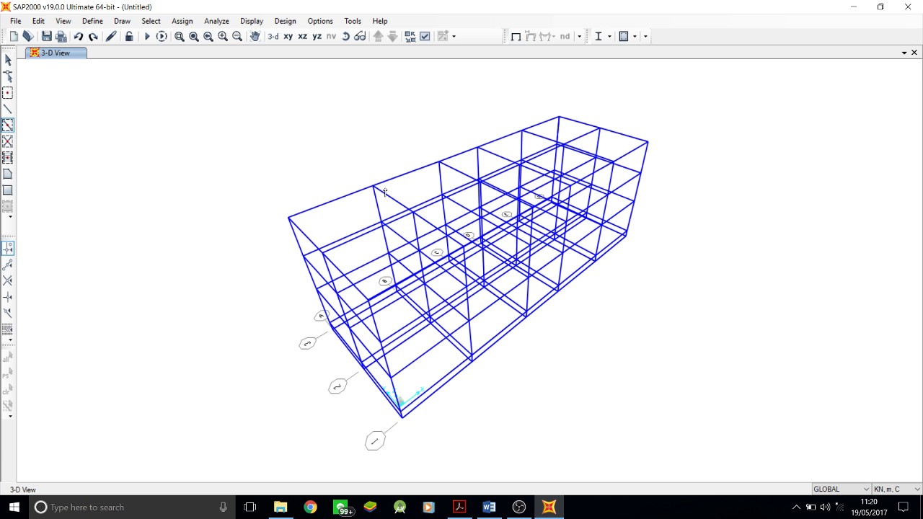
Task: Expand the shell display dropdown arrow
Action: coord(635,36)
